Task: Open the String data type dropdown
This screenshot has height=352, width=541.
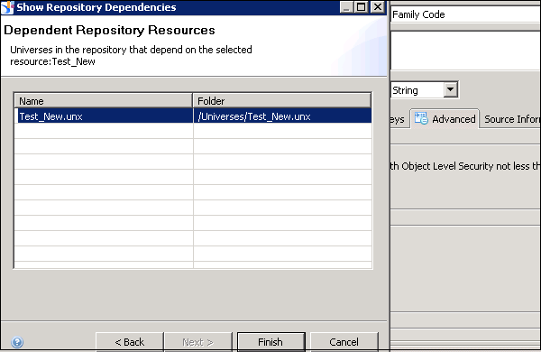Action: [450, 90]
